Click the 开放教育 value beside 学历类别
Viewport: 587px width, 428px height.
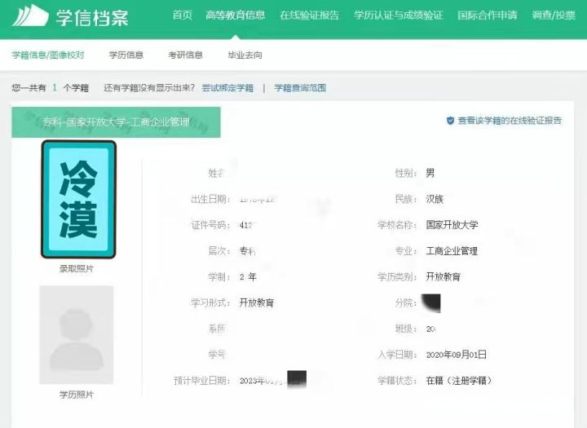click(444, 276)
